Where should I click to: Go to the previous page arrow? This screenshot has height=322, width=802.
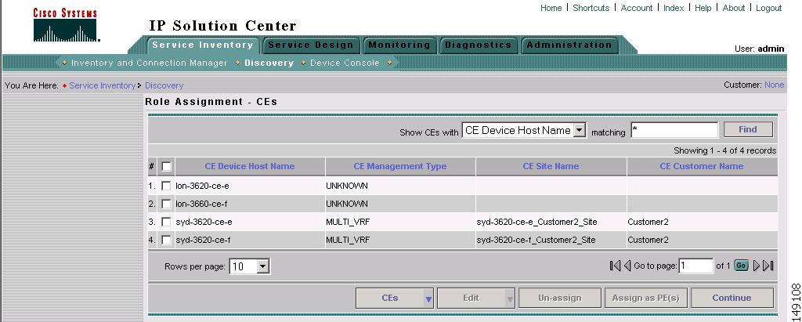[627, 266]
